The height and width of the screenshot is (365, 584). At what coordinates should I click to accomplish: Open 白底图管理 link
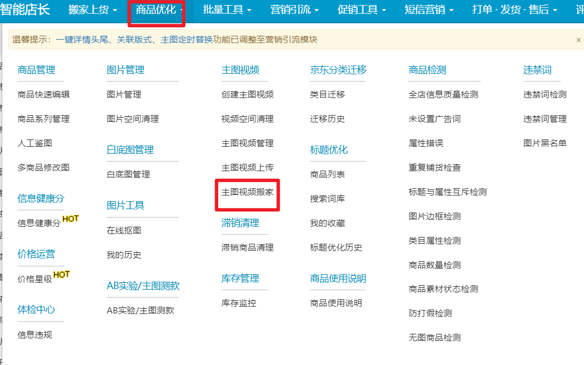pos(128,175)
